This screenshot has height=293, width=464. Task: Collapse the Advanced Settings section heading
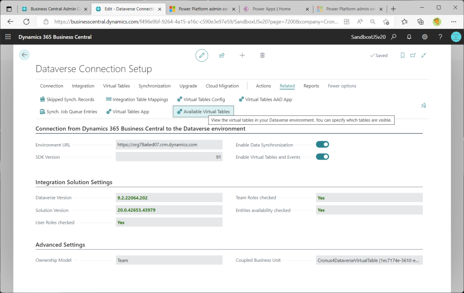(60, 245)
